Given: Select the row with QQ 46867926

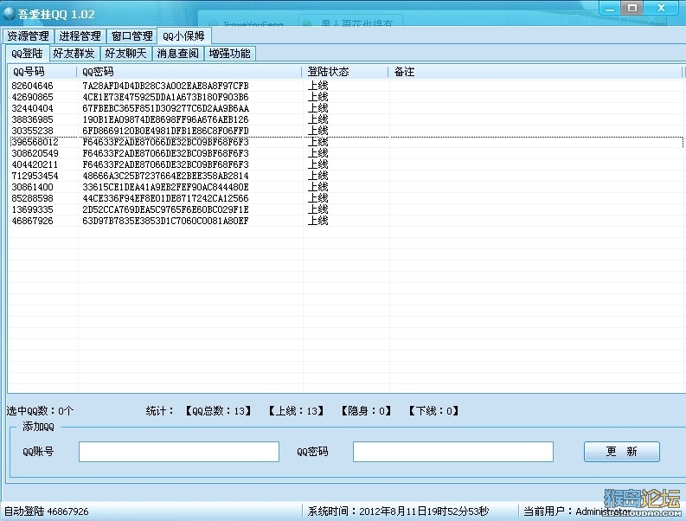Looking at the screenshot, I should (x=346, y=221).
